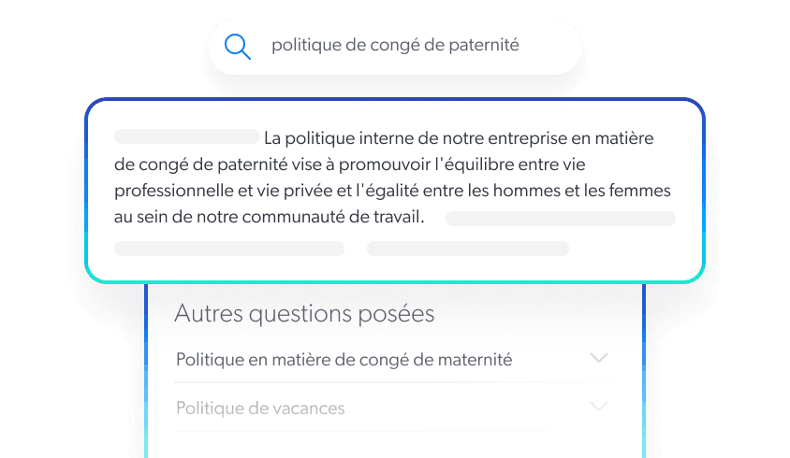Click the "Autres questions posées" heading
790x458 pixels.
304,314
